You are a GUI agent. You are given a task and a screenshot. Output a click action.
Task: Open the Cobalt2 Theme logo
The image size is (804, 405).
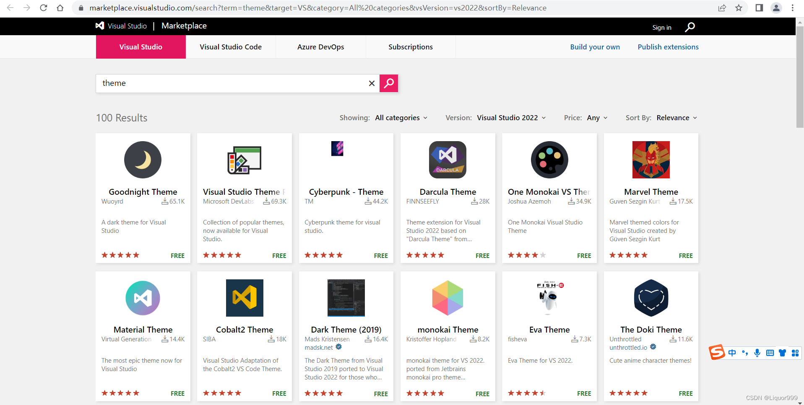[x=245, y=298]
